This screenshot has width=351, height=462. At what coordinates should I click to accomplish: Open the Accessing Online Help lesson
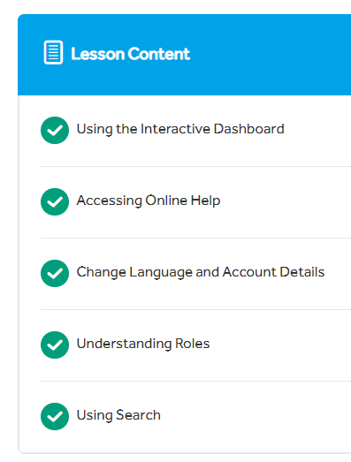[149, 201]
